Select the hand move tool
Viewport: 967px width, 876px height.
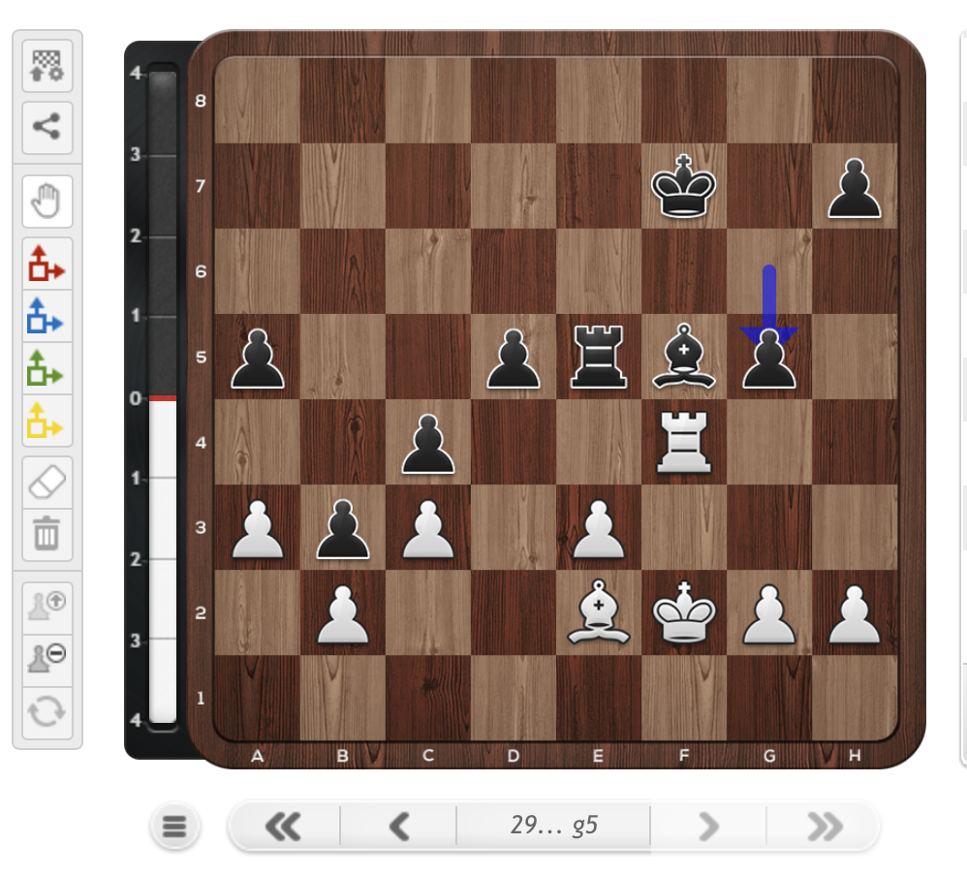47,203
